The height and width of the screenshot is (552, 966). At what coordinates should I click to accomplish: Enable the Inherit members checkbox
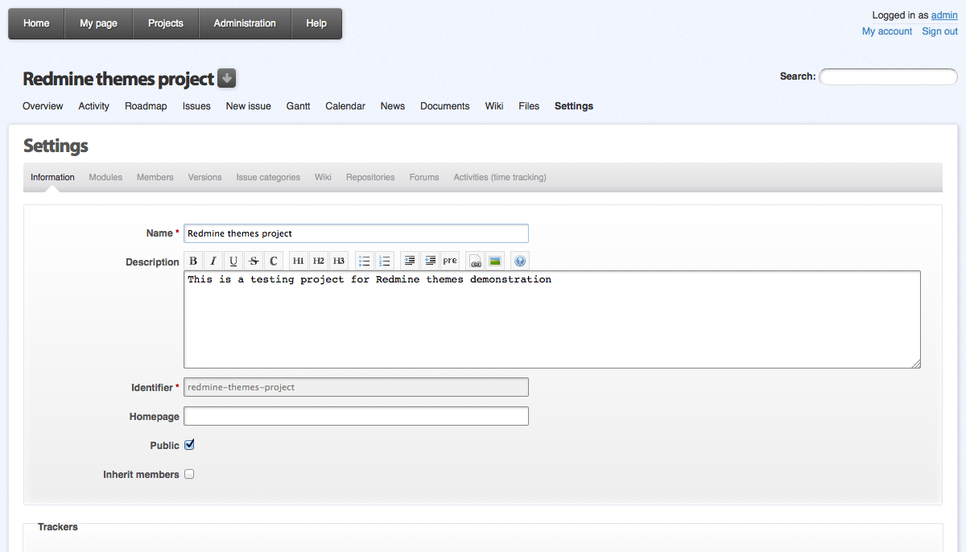(189, 474)
